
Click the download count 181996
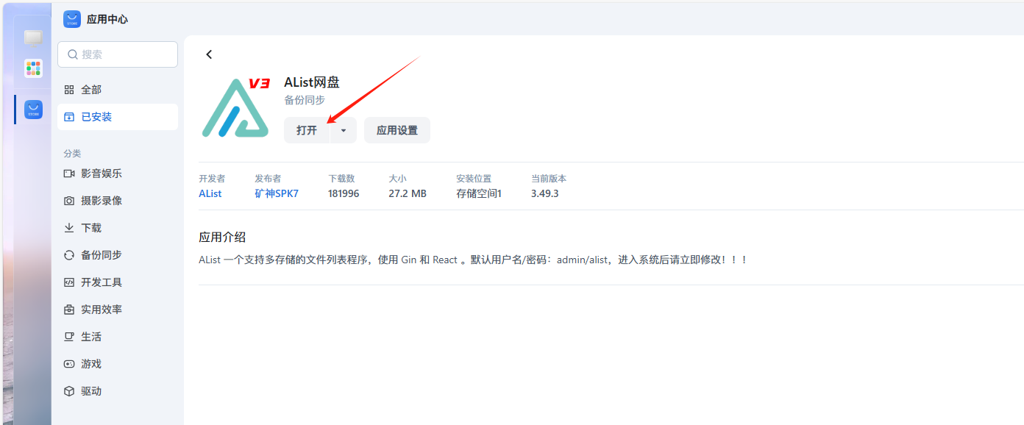click(344, 193)
